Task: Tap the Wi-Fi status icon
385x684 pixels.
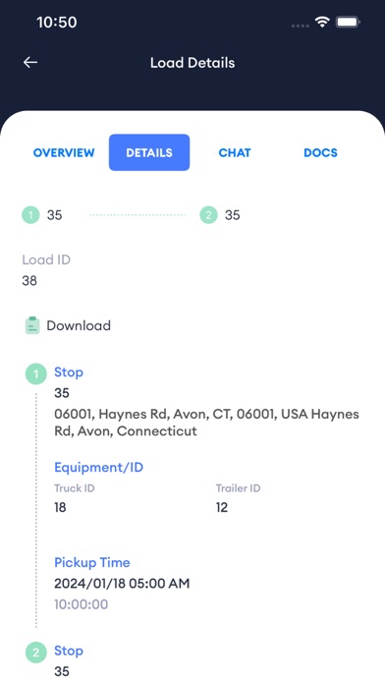Action: pyautogui.click(x=322, y=22)
